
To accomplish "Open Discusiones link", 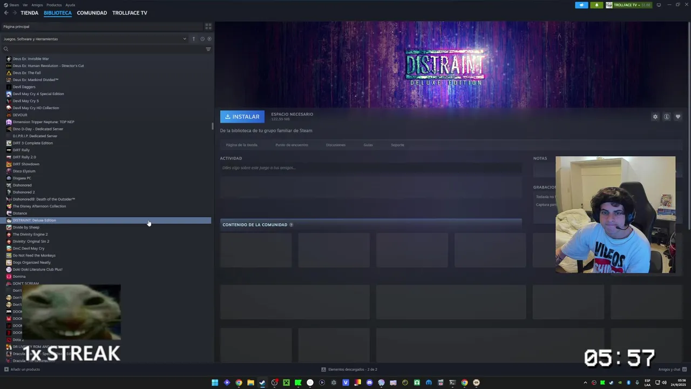I will tap(336, 145).
